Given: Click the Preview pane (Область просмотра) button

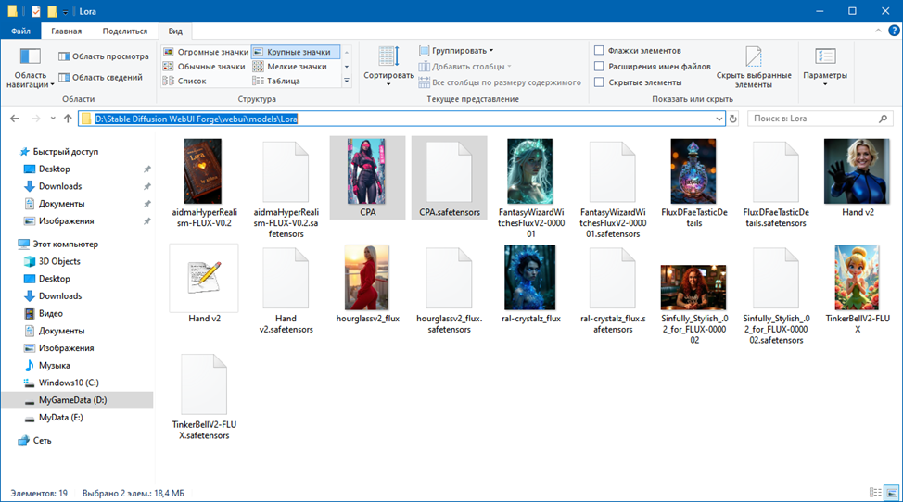Looking at the screenshot, I should click(103, 56).
